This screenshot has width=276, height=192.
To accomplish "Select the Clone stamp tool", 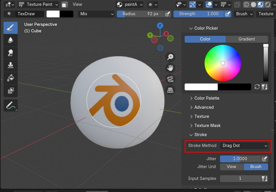I will pos(11,65).
